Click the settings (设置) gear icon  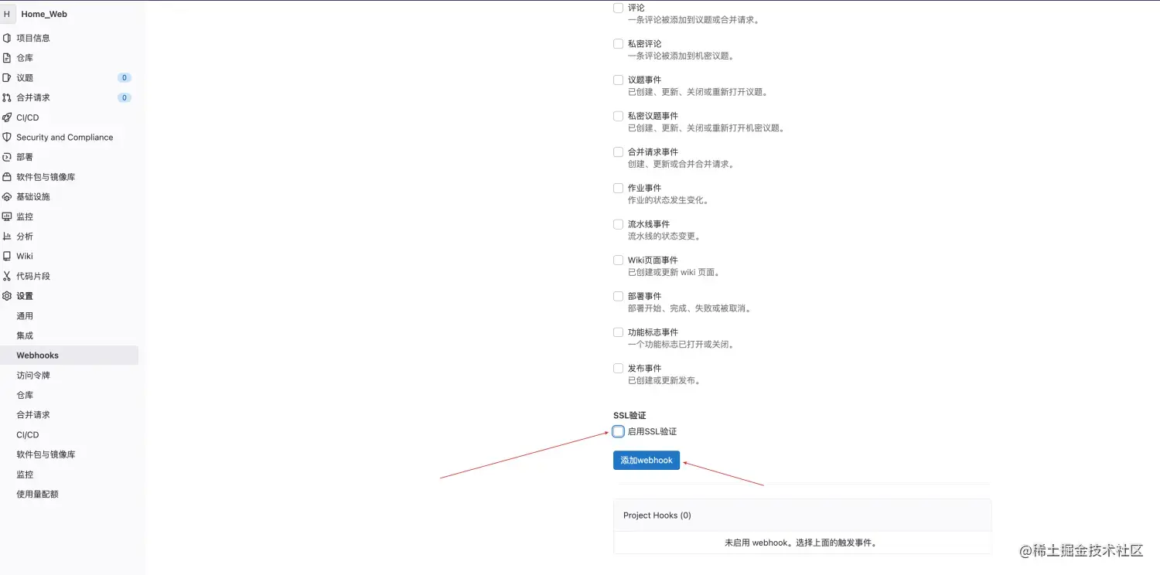tap(7, 296)
